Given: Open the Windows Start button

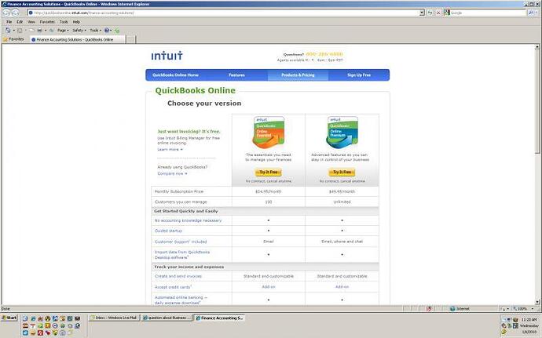Looking at the screenshot, I should pyautogui.click(x=9, y=318).
